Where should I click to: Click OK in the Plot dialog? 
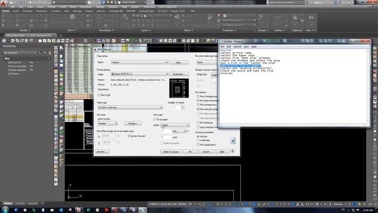tap(190, 151)
